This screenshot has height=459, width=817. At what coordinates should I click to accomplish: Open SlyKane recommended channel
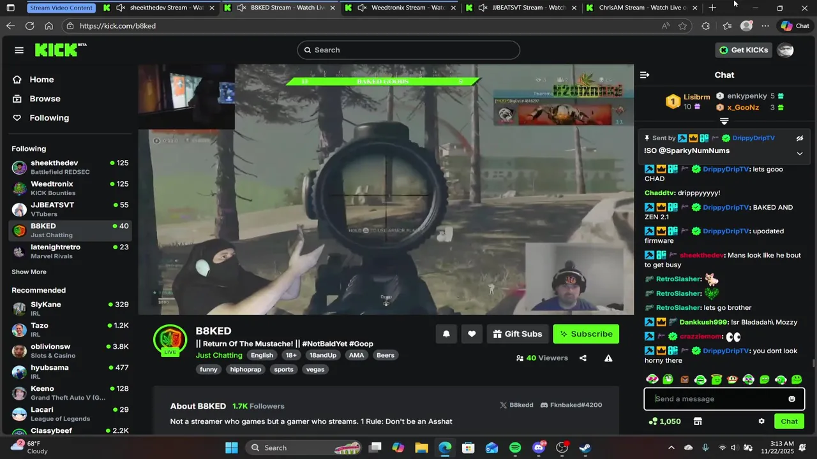tap(70, 309)
